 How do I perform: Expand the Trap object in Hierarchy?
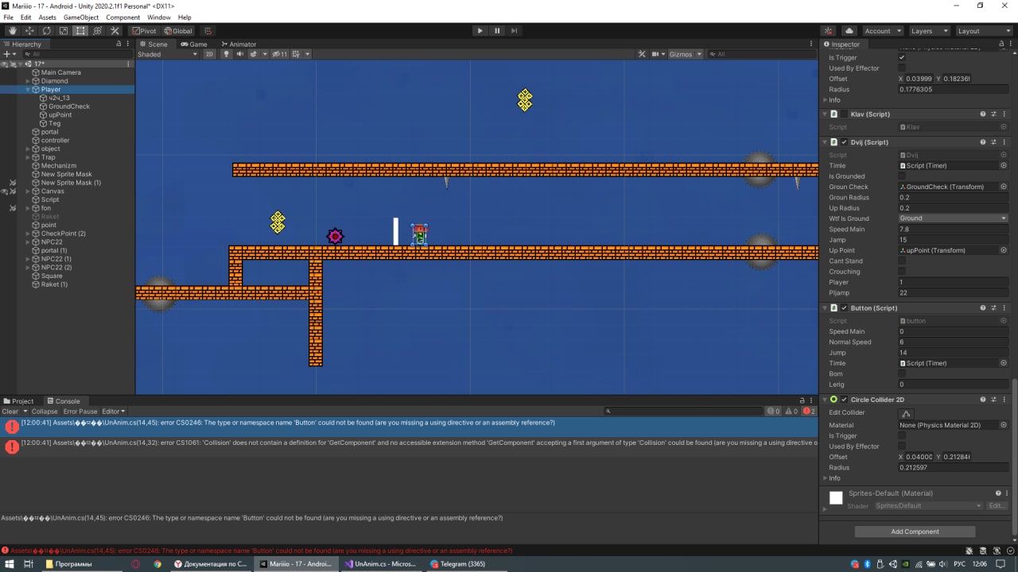pos(28,157)
